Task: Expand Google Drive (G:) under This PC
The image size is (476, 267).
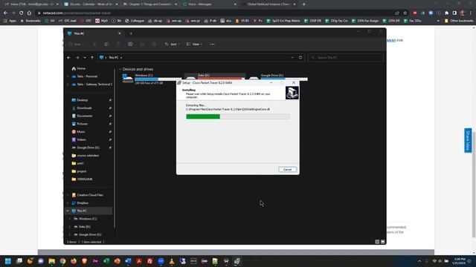Action: (69, 234)
